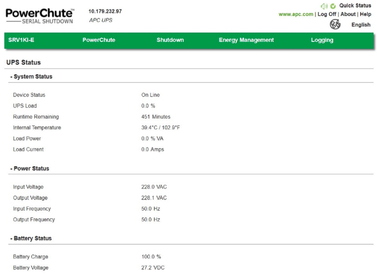377x278 pixels.
Task: Click the Load Power label
Action: [27, 139]
